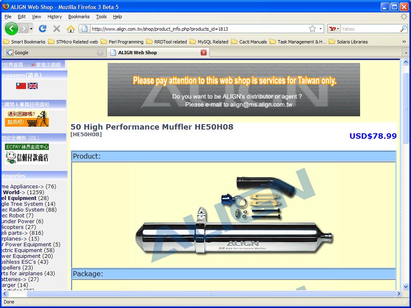The width and height of the screenshot is (411, 308).
Task: Click the vertical scrollbar thumb
Action: [x=406, y=108]
